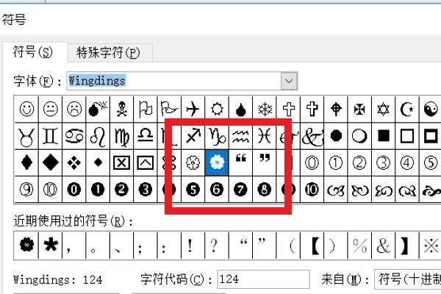The height and width of the screenshot is (294, 441).
Task: Select the four-diamond cluster symbol
Action: tap(74, 162)
